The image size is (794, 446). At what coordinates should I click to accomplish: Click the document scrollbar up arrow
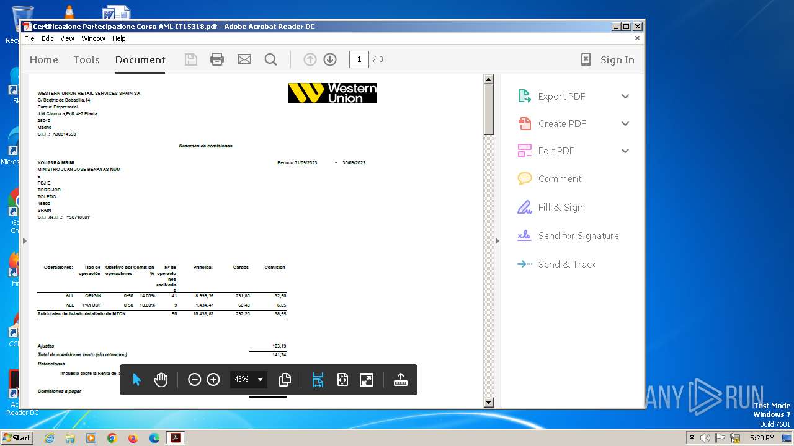[488, 79]
